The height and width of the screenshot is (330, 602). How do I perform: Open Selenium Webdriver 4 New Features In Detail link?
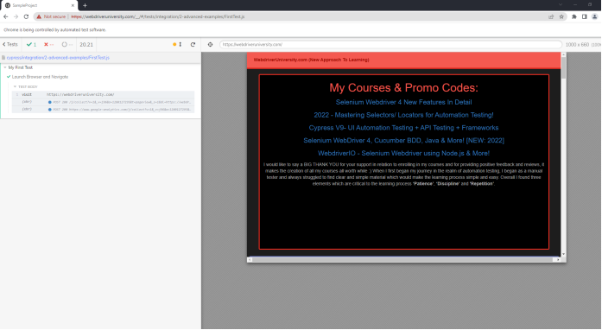click(404, 102)
